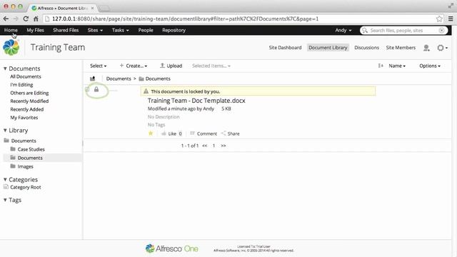Click the browser back arrow

(6, 19)
